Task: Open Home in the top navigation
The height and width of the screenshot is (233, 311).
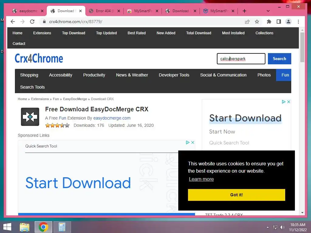Action: (17, 33)
